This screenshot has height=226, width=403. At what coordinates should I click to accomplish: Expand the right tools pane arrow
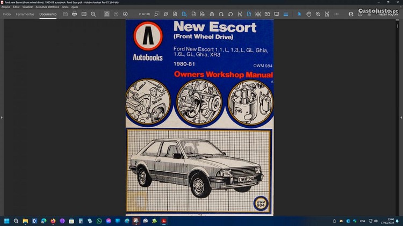tap(400, 117)
